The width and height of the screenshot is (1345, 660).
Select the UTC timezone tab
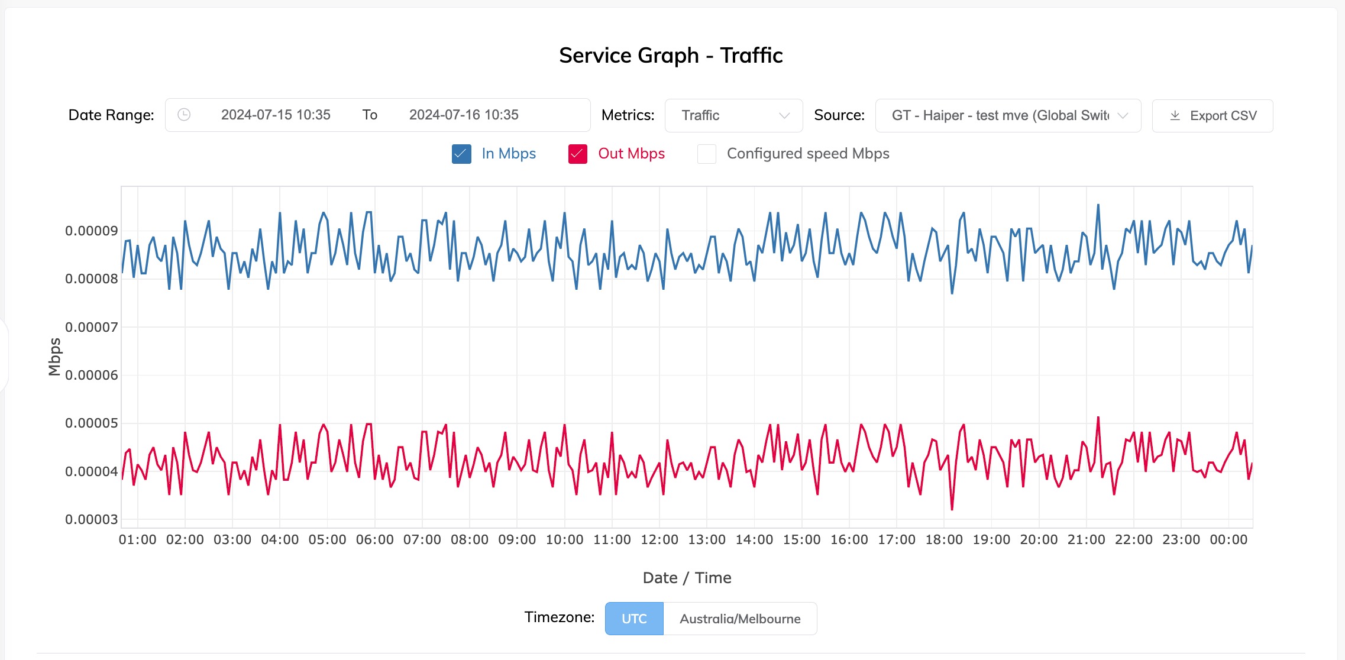(x=633, y=618)
